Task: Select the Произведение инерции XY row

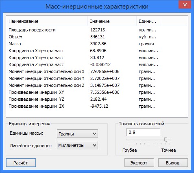Action: [x=97, y=92]
